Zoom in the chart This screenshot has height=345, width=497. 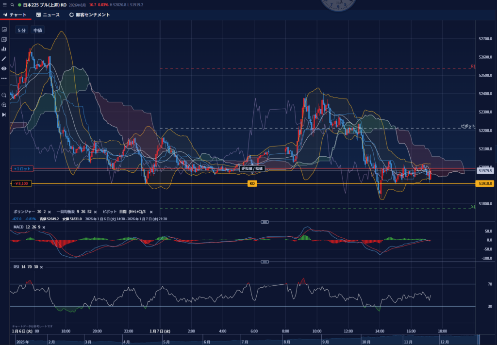4,105
